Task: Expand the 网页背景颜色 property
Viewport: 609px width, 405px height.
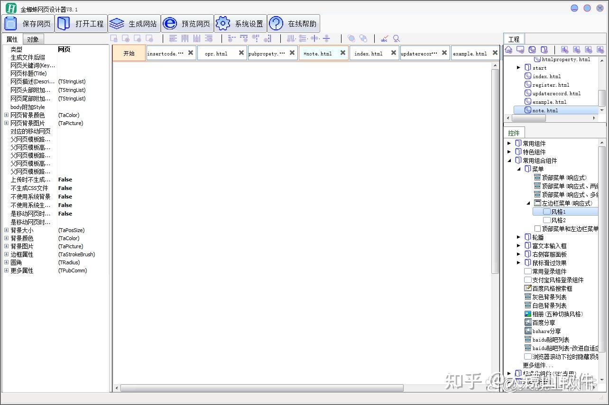Action: coord(6,115)
